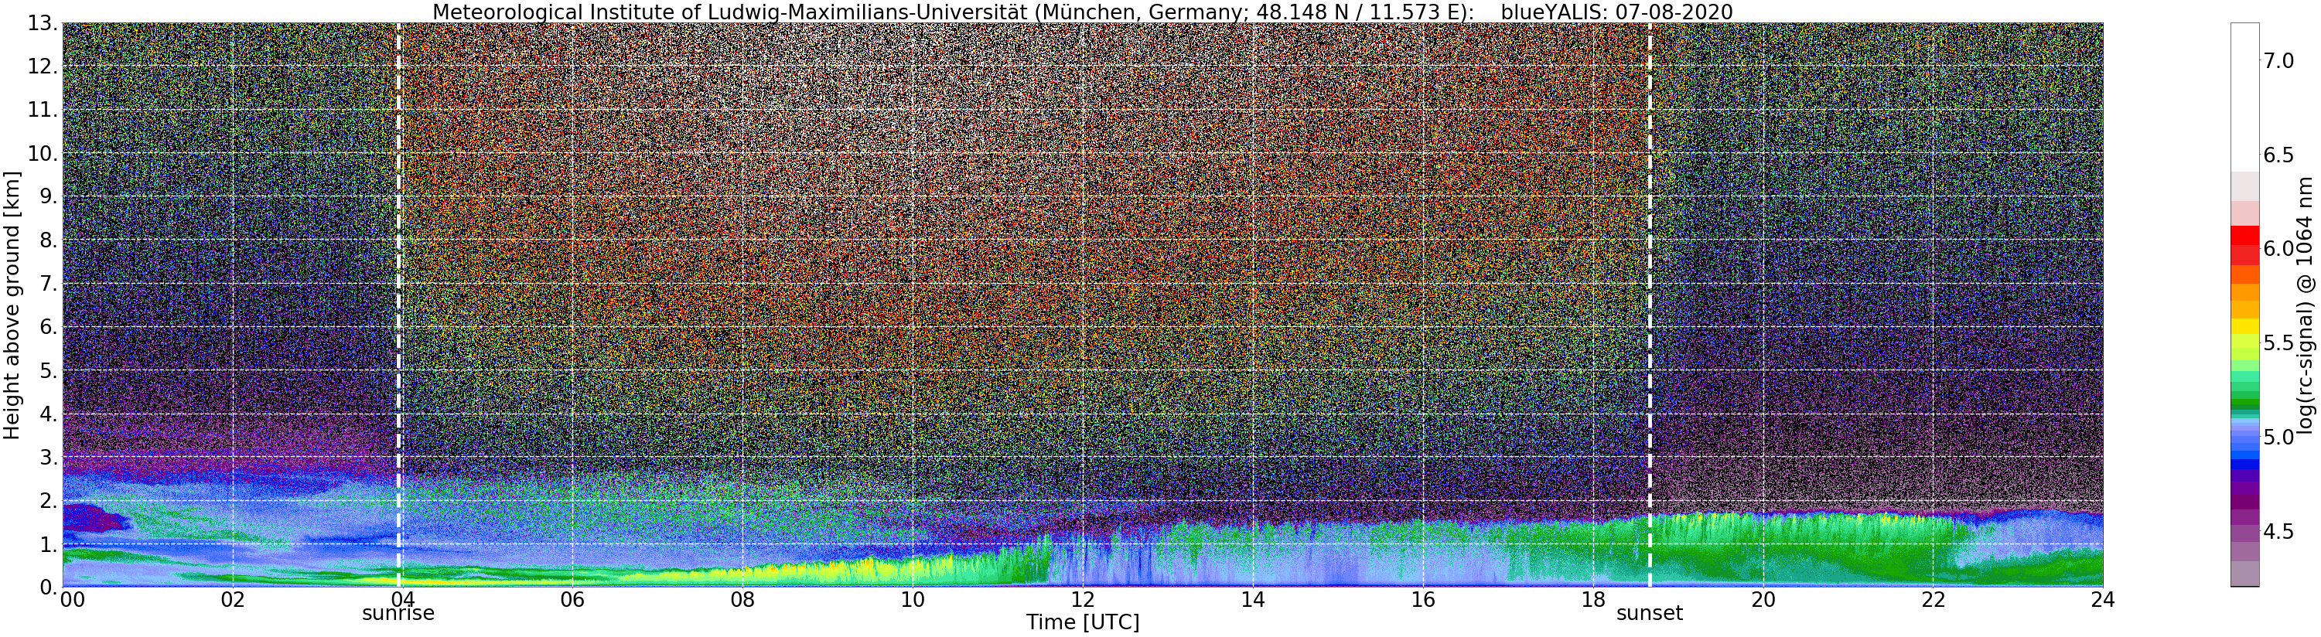Click the colorbar tick label '4.5'
Image resolution: width=2321 pixels, height=637 pixels.
point(2278,532)
